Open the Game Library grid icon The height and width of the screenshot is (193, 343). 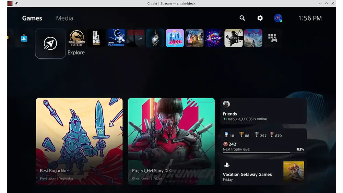click(273, 38)
